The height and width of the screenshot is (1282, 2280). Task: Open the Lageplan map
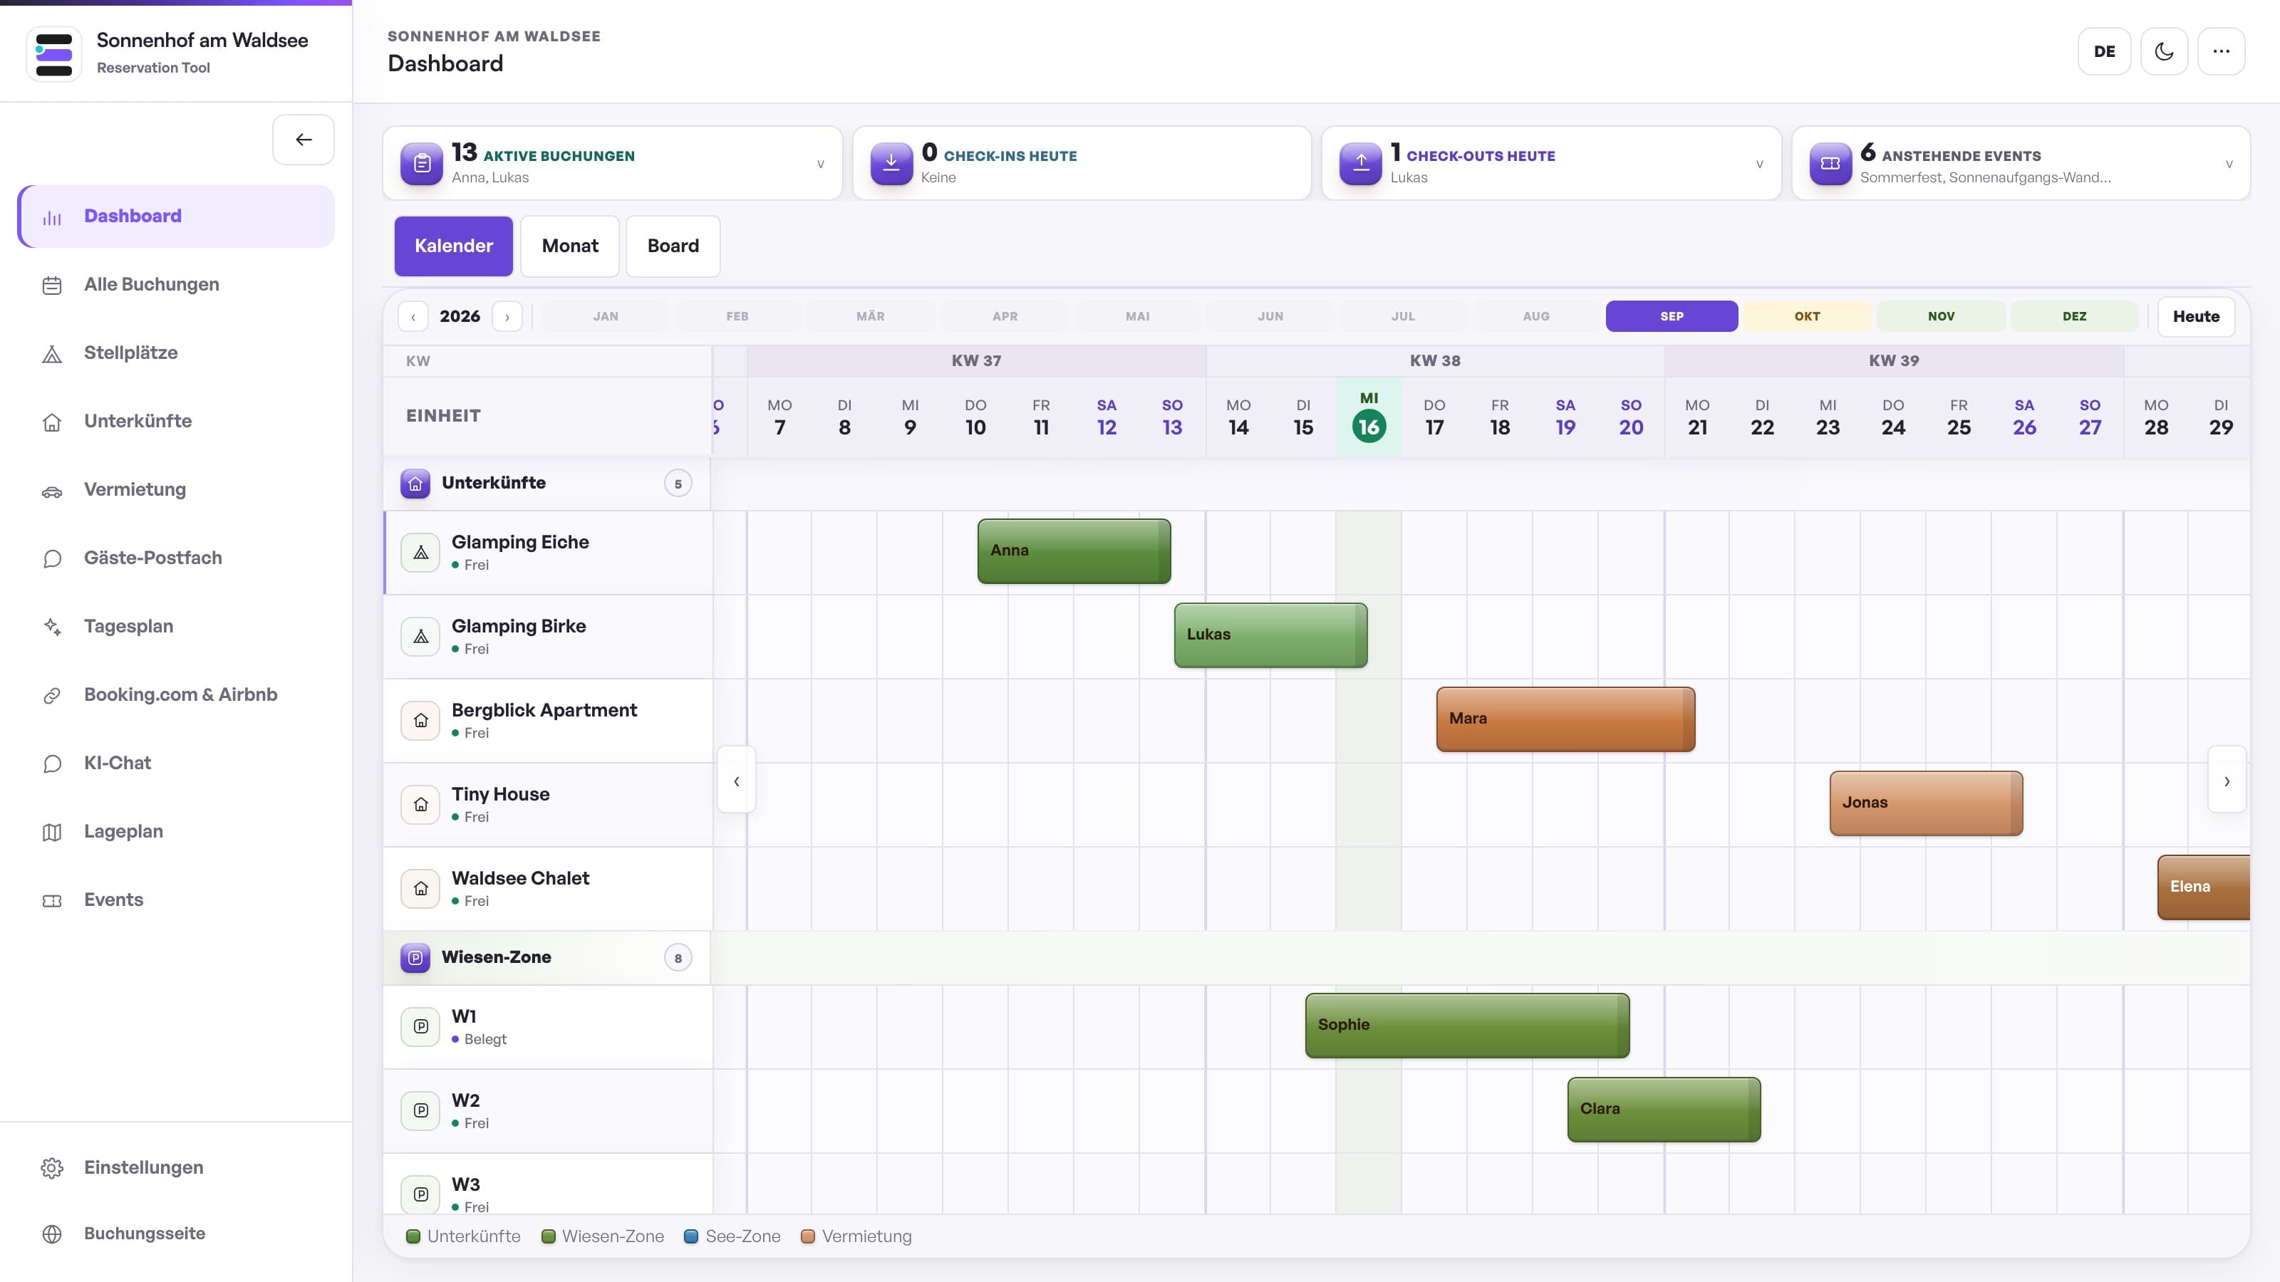tap(176, 830)
